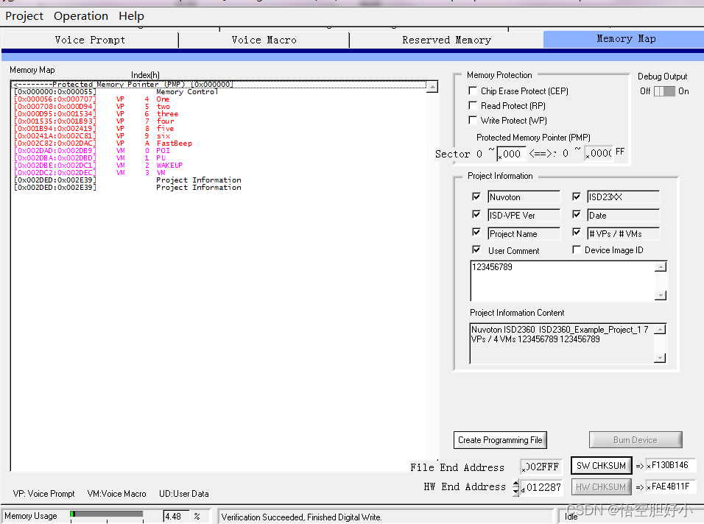Uncheck the ISD-VPE Ver checkbox
Image resolution: width=704 pixels, height=524 pixels.
476,214
